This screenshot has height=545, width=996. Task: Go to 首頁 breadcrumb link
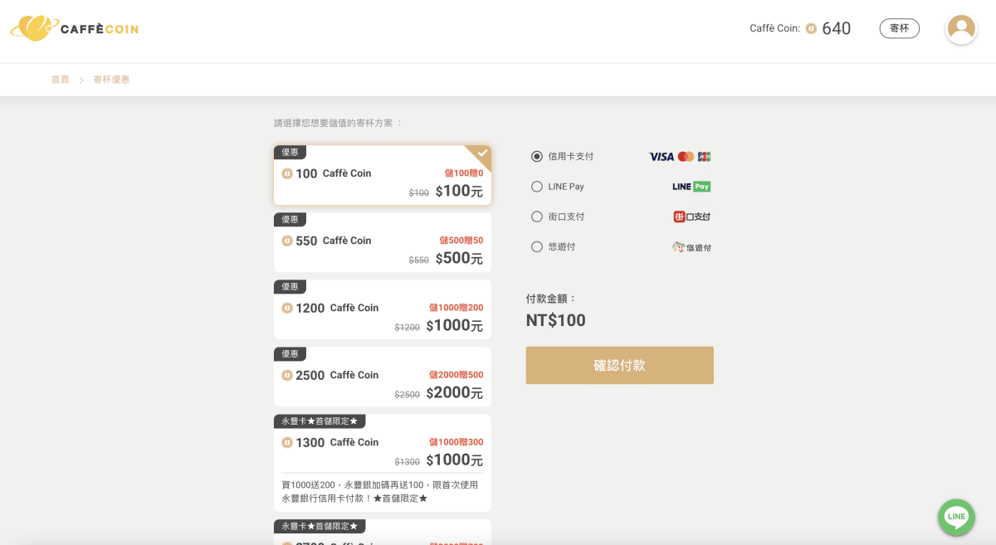click(x=61, y=80)
